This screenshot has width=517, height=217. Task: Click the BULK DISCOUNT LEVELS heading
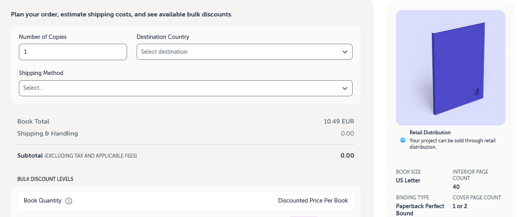pyautogui.click(x=45, y=179)
